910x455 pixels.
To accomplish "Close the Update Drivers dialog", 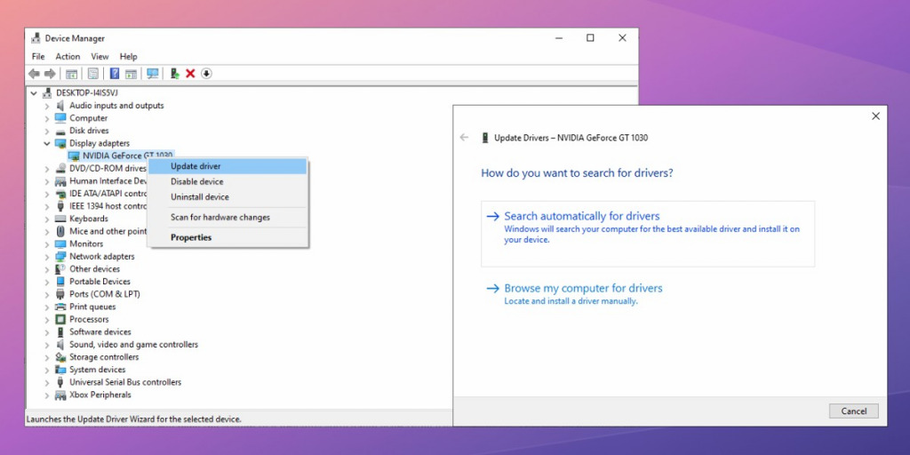I will (x=875, y=116).
